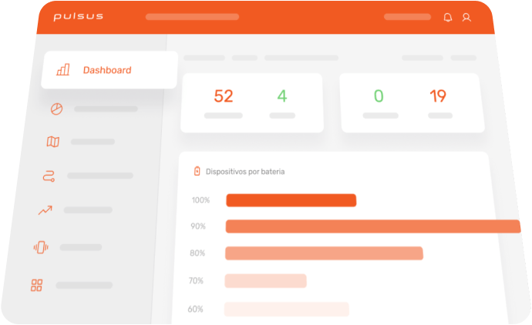
Task: Click the 80% axis label
Action: 197,253
